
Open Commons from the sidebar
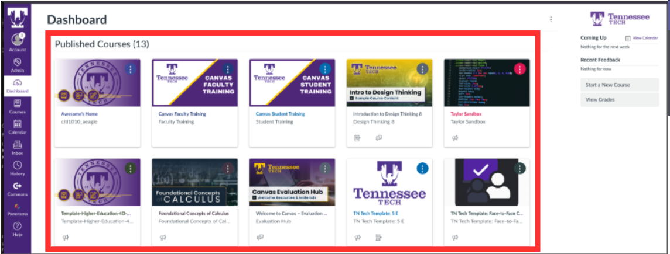pos(17,189)
